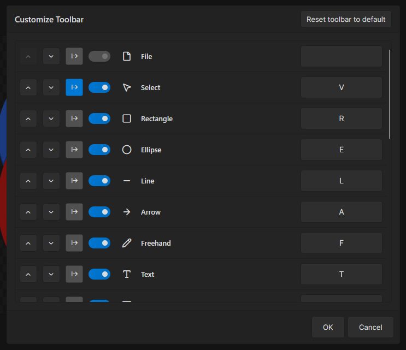406x350 pixels.
Task: Confirm changes with OK button
Action: tap(328, 327)
